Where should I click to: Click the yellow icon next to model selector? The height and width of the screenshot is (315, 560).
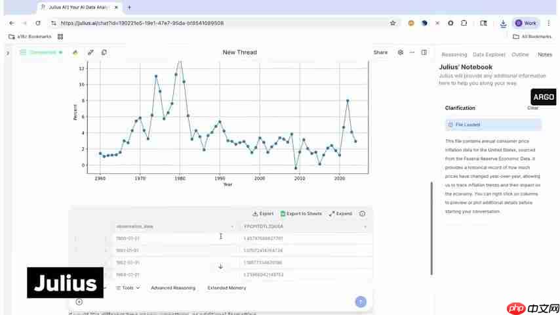coord(75,52)
